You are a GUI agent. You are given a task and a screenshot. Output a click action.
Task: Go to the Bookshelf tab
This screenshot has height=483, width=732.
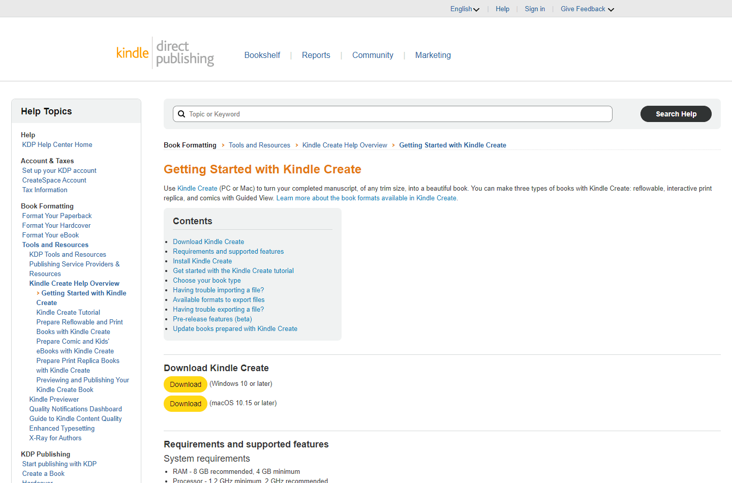coord(262,55)
